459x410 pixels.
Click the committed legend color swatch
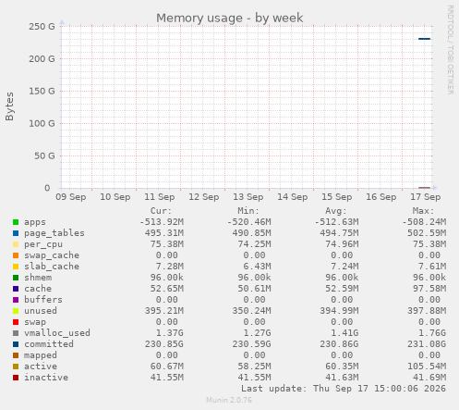click(x=16, y=344)
